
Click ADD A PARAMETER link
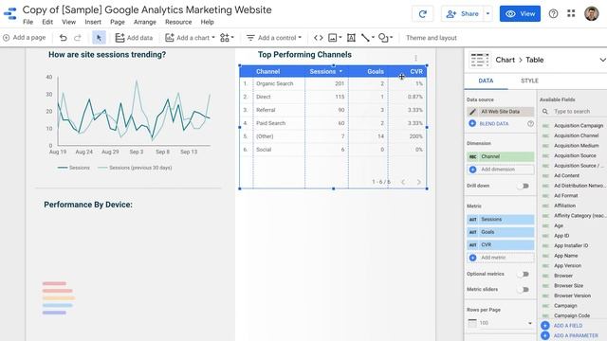[576, 335]
